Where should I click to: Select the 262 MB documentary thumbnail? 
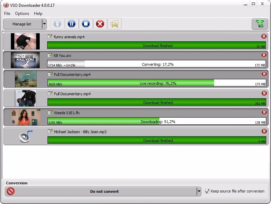pyautogui.click(x=26, y=98)
